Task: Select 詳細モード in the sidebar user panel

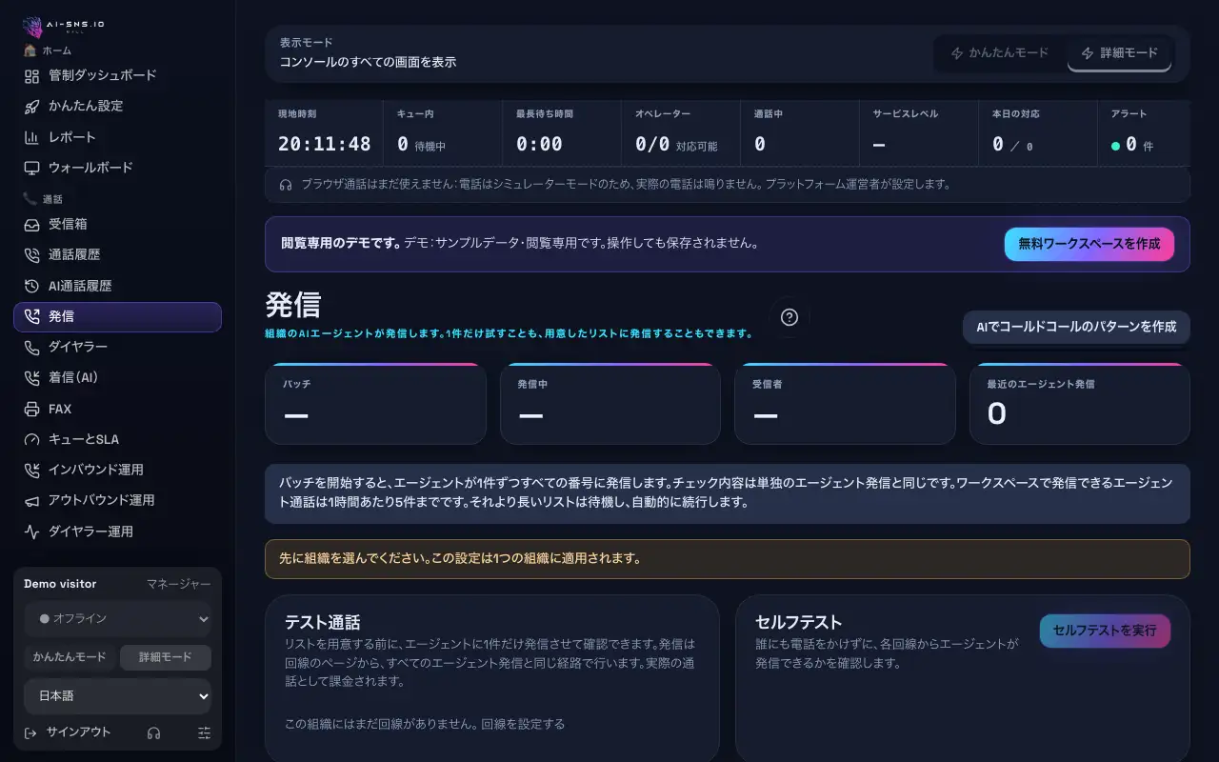Action: click(166, 657)
